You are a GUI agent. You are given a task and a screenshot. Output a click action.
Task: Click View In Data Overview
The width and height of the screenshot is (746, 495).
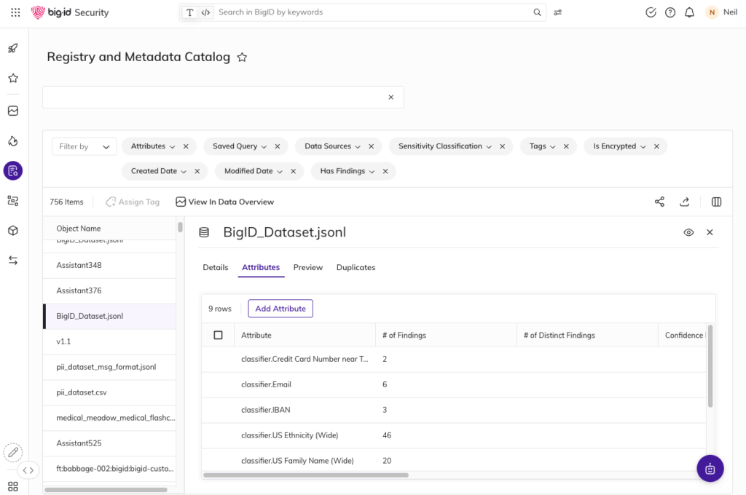tap(225, 202)
